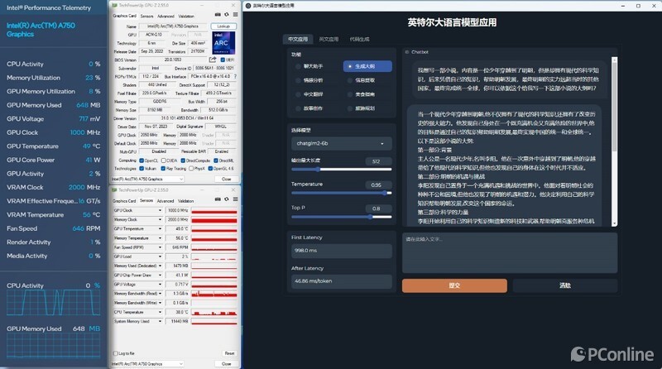
Task: Click the LLM app window title bar icon
Action: 248,6
